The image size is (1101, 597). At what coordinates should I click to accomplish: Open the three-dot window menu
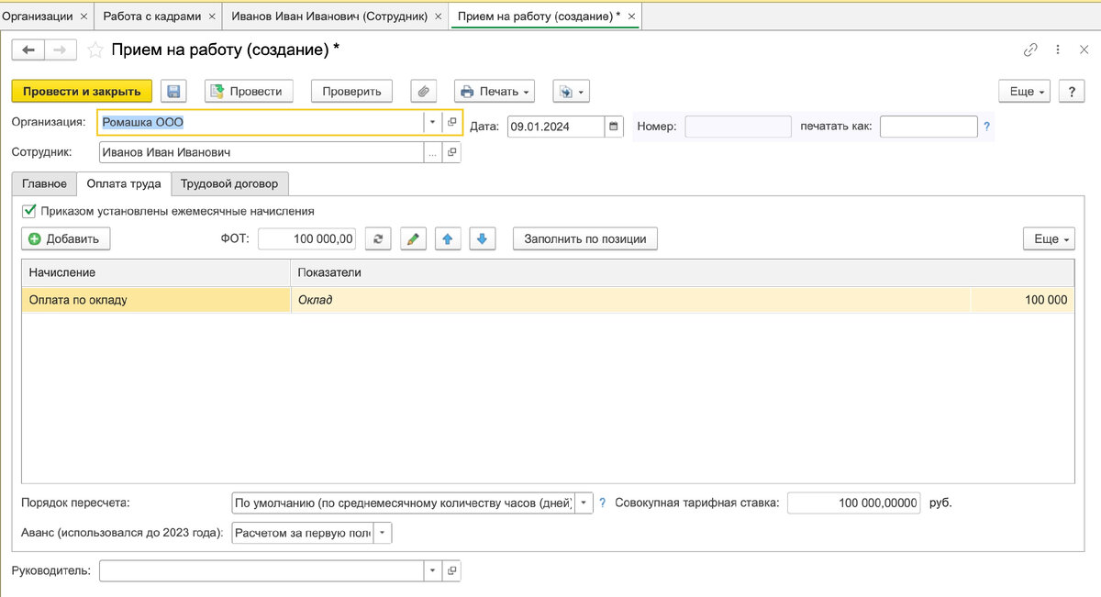click(1058, 50)
